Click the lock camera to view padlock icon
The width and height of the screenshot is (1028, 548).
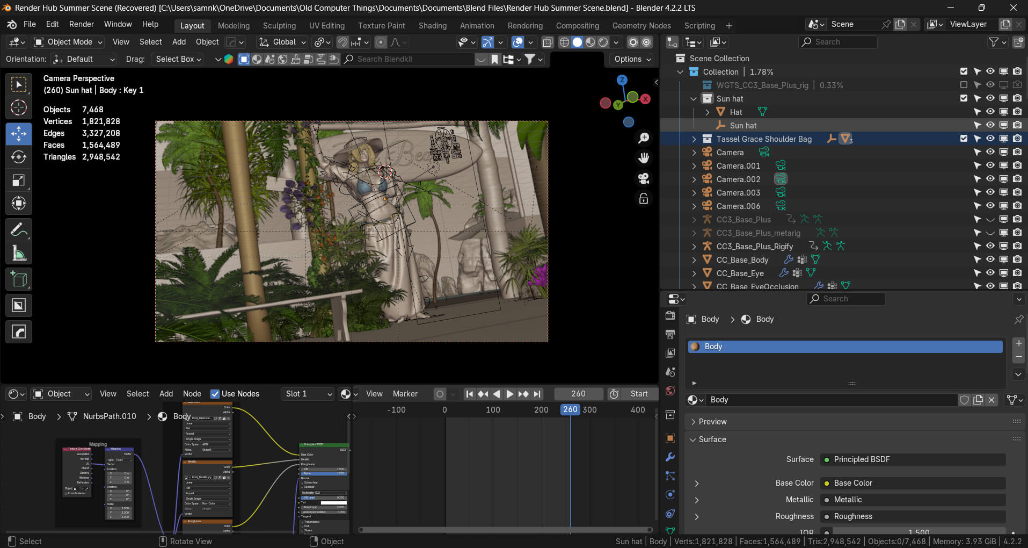click(x=644, y=198)
